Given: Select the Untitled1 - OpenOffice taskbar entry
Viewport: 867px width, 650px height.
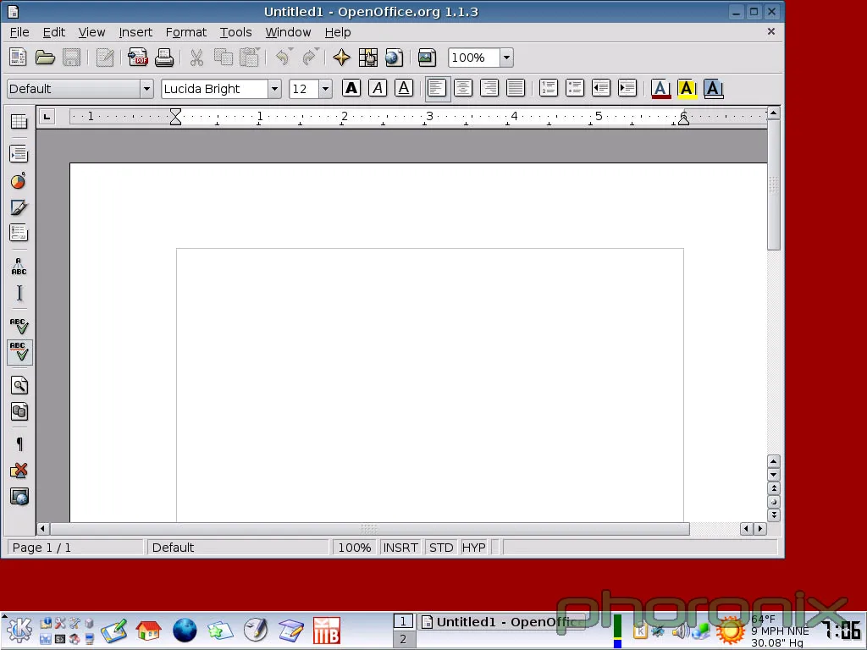Looking at the screenshot, I should 501,622.
